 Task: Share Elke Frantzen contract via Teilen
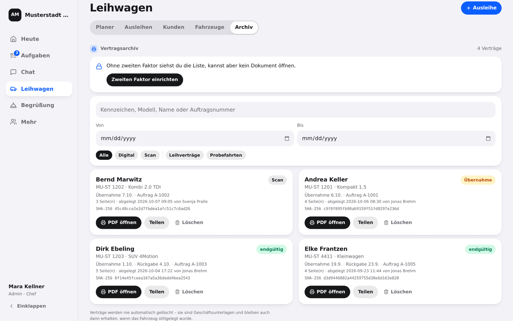(x=366, y=292)
